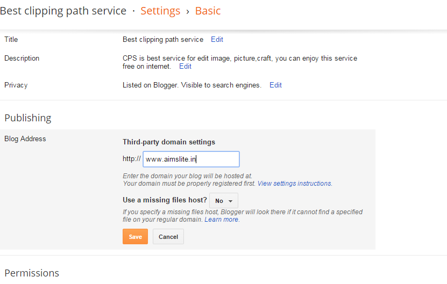Edit the blog Title
Viewport: 447px width, 284px height.
pos(217,39)
